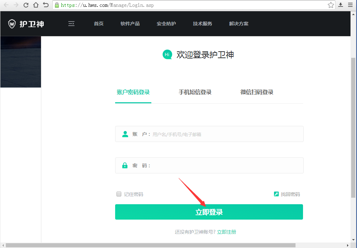
Task: Switch to 微信扫码登录 tab
Action: pos(257,92)
